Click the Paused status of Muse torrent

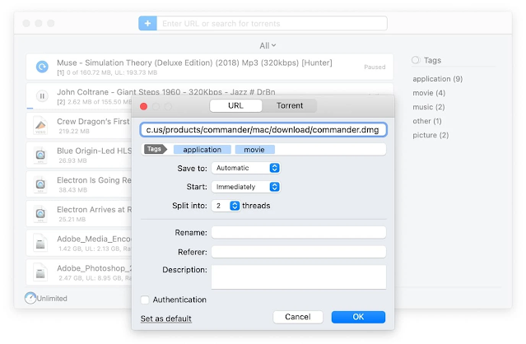[375, 67]
